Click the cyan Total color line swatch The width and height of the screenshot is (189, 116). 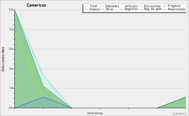[x=86, y=6]
